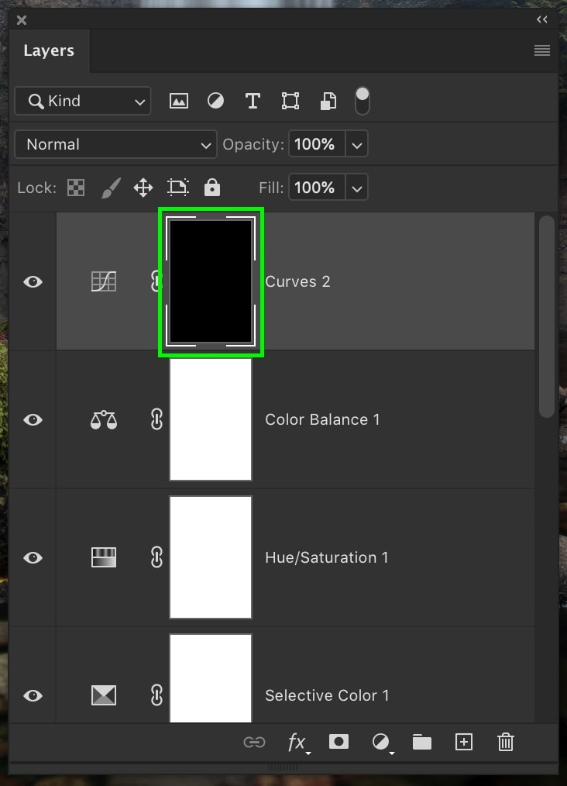Viewport: 567px width, 786px height.
Task: Lock all with the padlock icon
Action: tap(212, 187)
